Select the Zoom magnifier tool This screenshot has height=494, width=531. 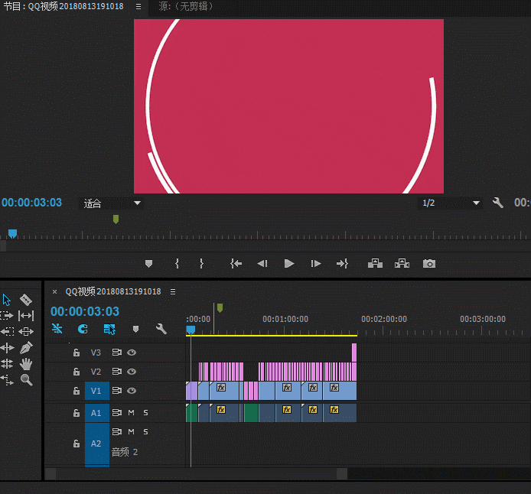point(26,379)
